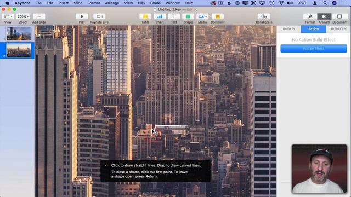Open the Zoom 200% dropdown

(x=23, y=16)
